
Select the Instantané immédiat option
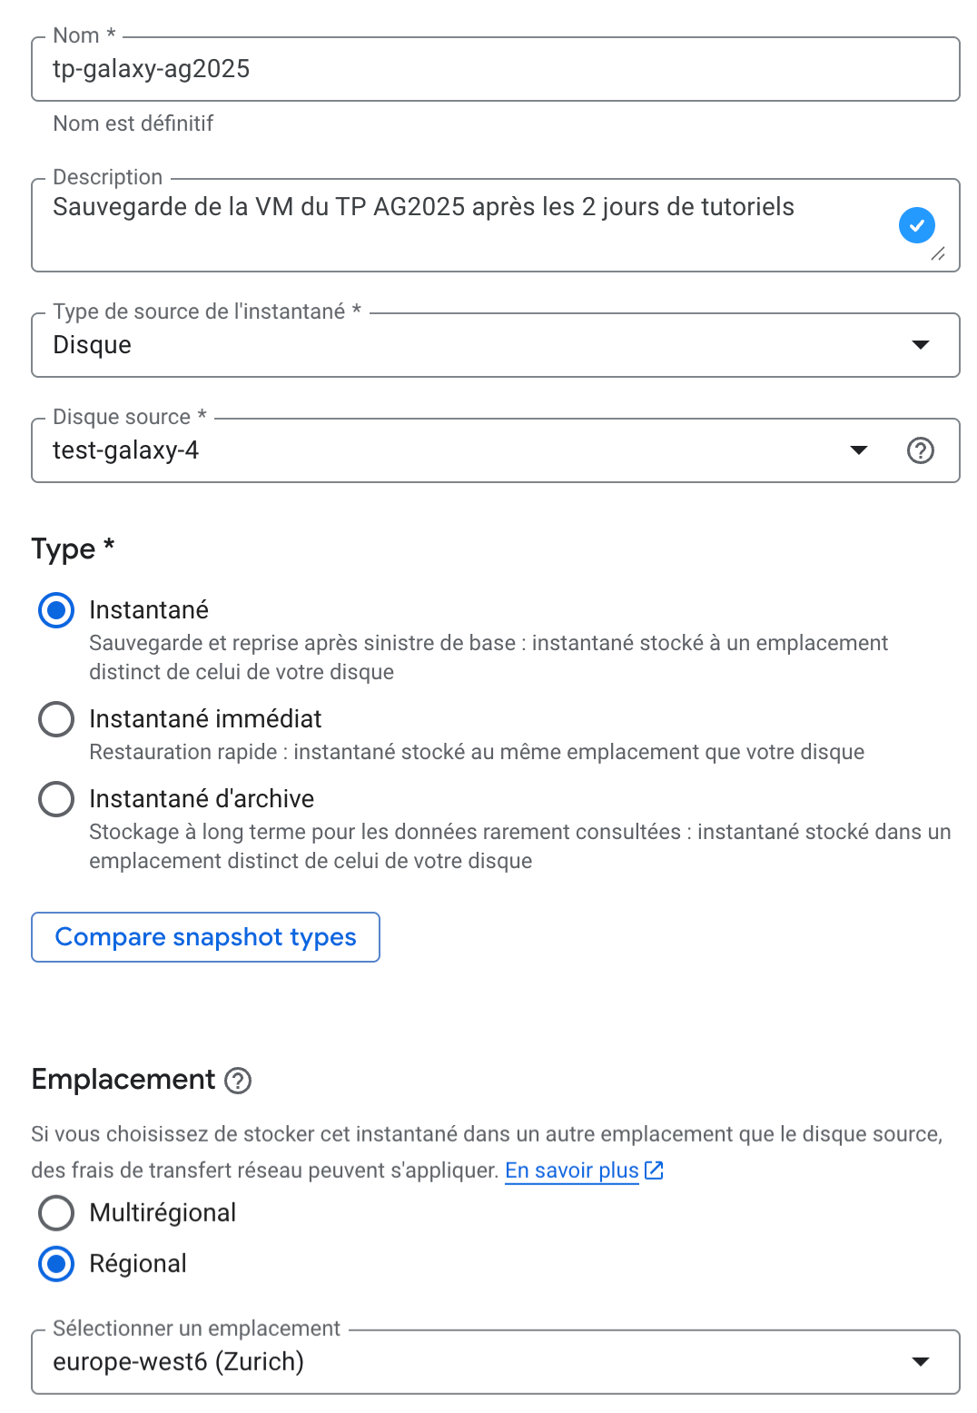(x=55, y=719)
